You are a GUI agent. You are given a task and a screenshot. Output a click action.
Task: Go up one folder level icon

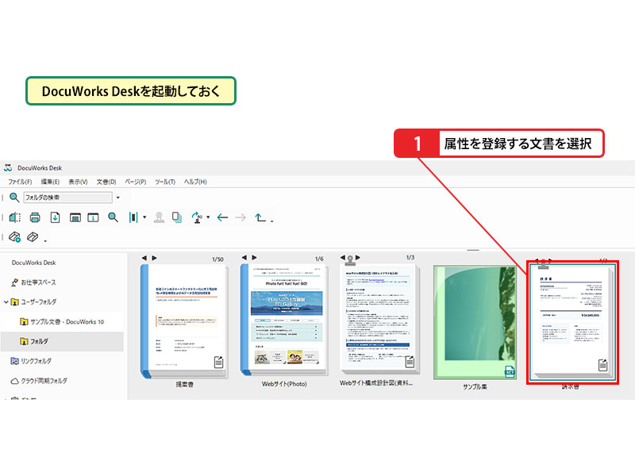260,217
